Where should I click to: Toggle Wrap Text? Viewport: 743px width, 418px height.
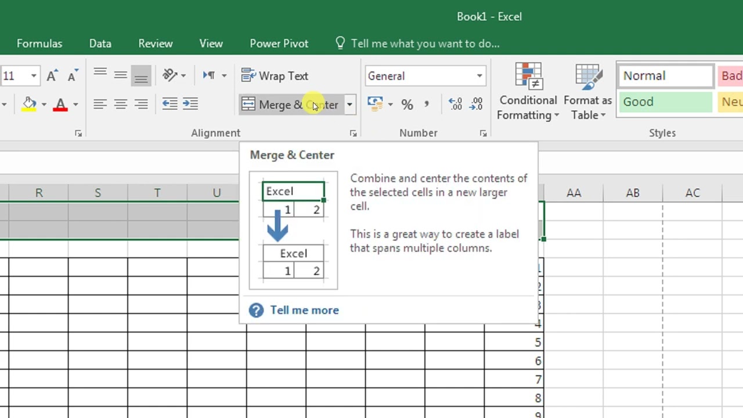pos(275,76)
